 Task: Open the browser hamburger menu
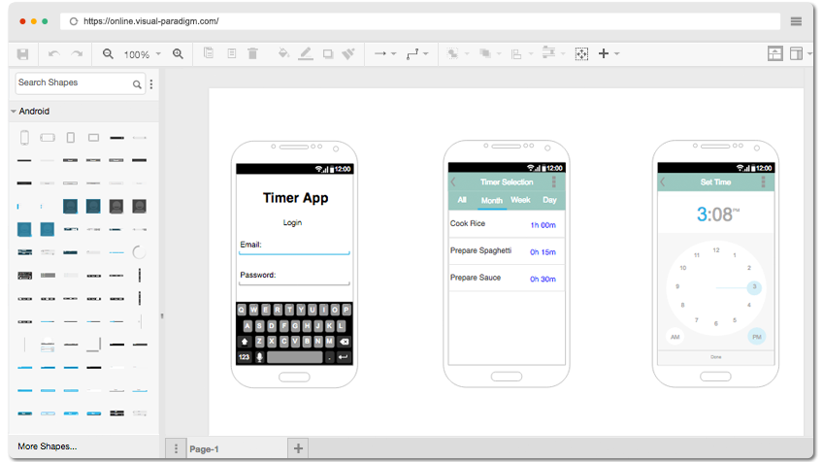tap(796, 21)
